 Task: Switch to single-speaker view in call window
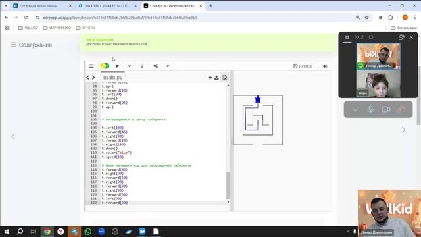[371, 37]
